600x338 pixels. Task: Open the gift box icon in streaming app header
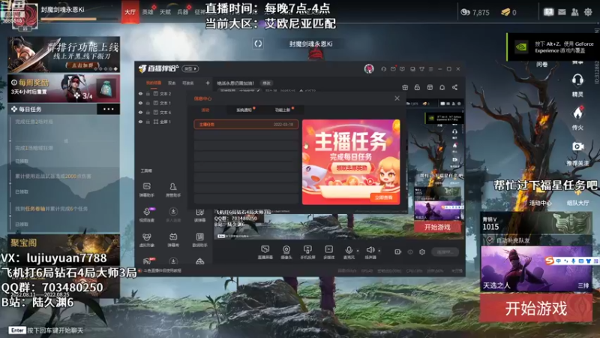[x=405, y=87]
